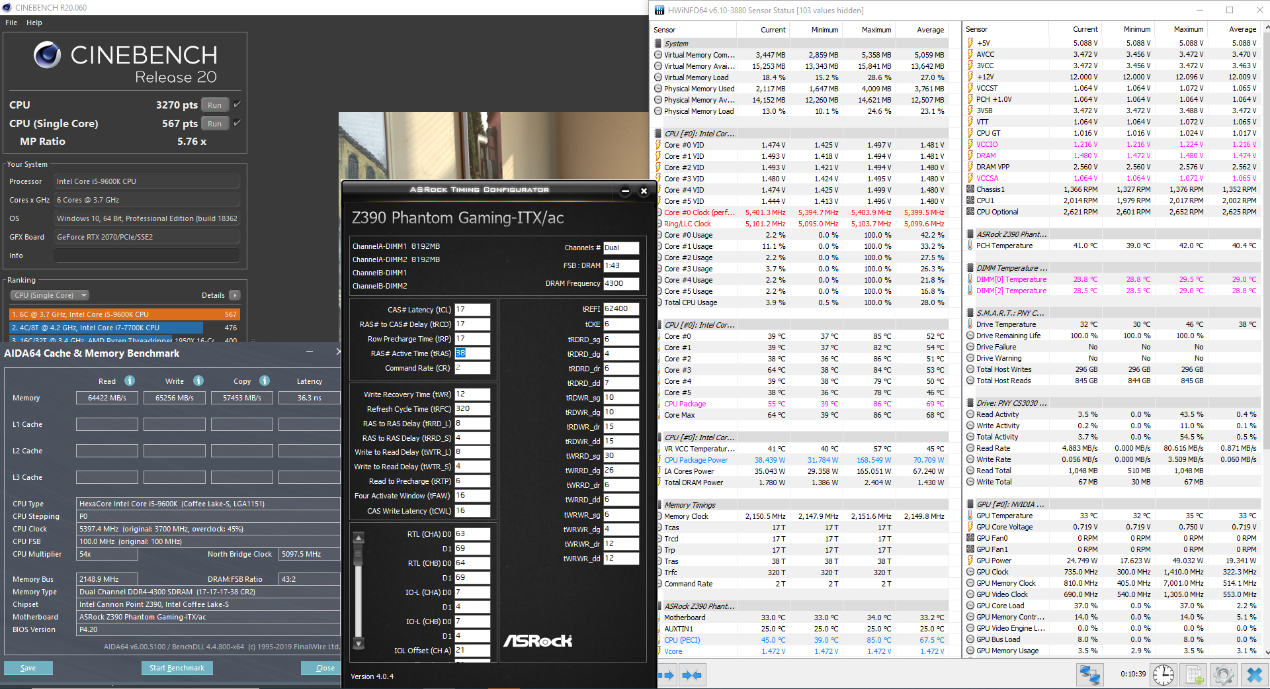Toggle the CPU (Single Core) test checkbox
1270x689 pixels.
[237, 123]
